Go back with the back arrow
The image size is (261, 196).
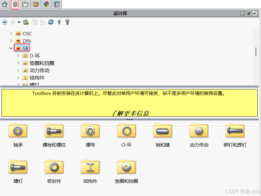coord(5,22)
